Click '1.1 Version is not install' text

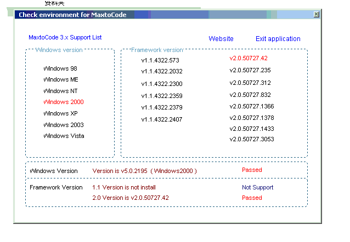tap(124, 187)
